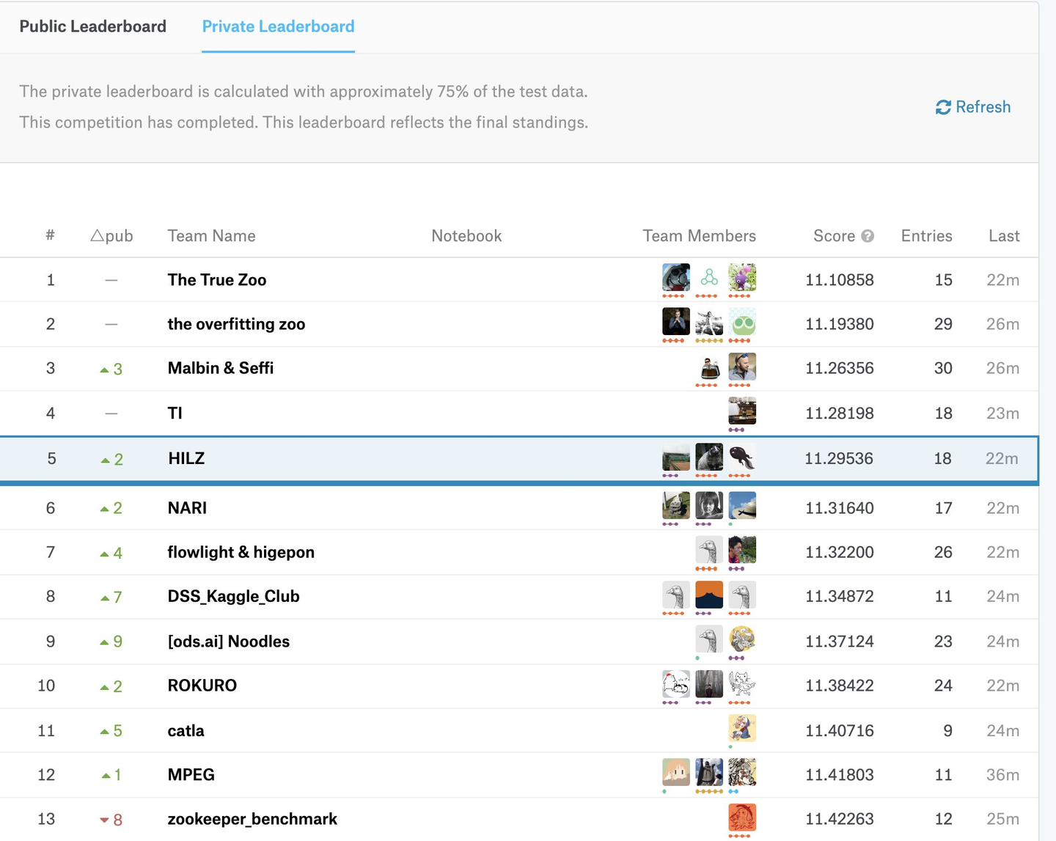Switch to the Public Leaderboard tab
1056x841 pixels.
[x=93, y=26]
